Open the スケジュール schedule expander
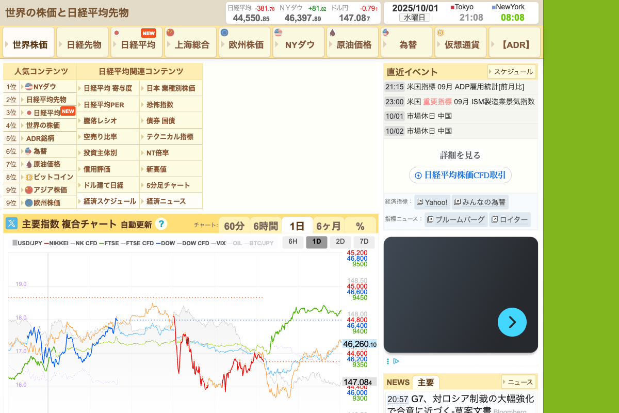The height and width of the screenshot is (413, 619). pyautogui.click(x=511, y=72)
